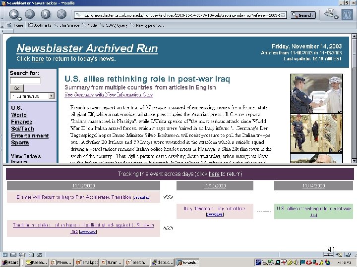Click the Newsblaster taskbar button
The image size is (357, 267).
click(x=187, y=263)
